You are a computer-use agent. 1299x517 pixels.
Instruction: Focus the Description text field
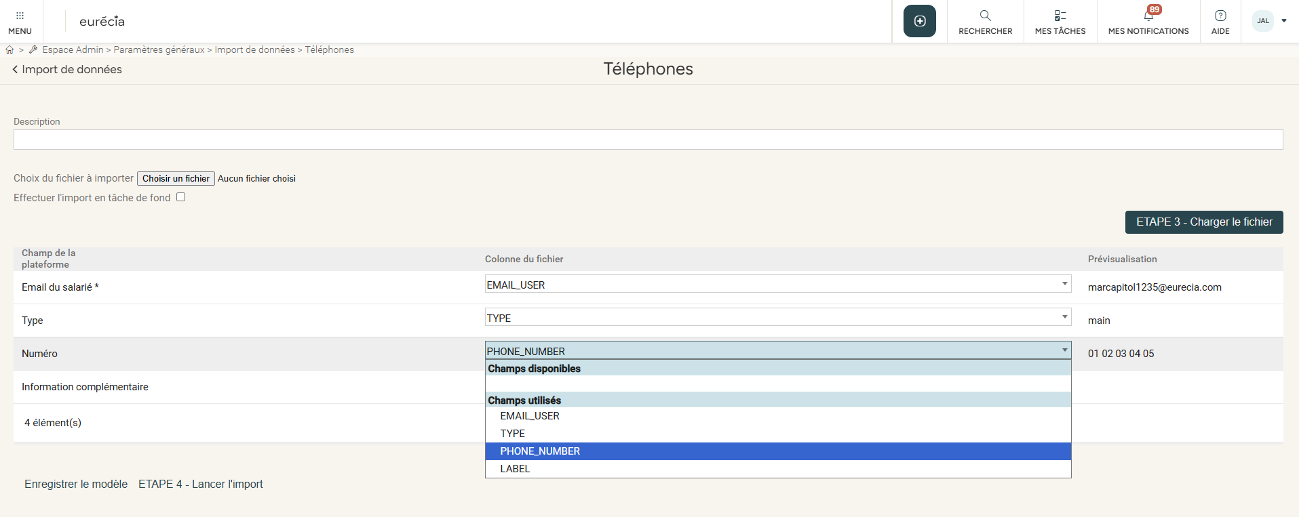click(648, 140)
